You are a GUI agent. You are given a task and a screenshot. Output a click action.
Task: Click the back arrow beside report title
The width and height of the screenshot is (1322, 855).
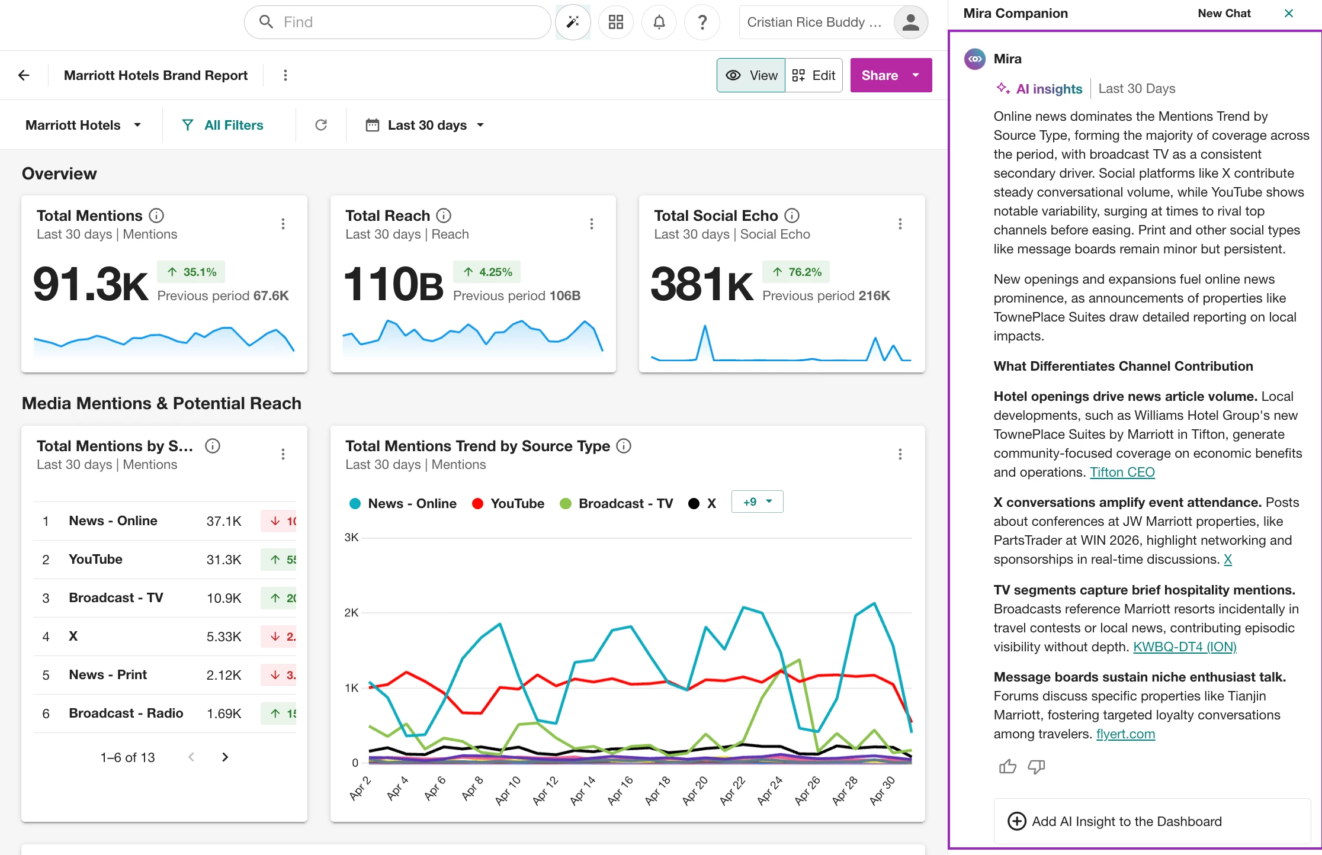[x=24, y=75]
